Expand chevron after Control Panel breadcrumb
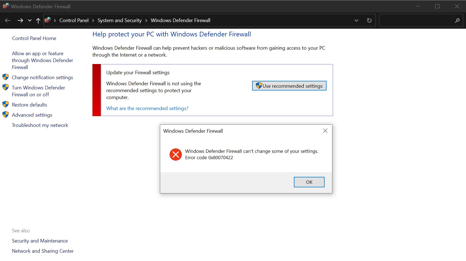The image size is (466, 261). (x=93, y=20)
